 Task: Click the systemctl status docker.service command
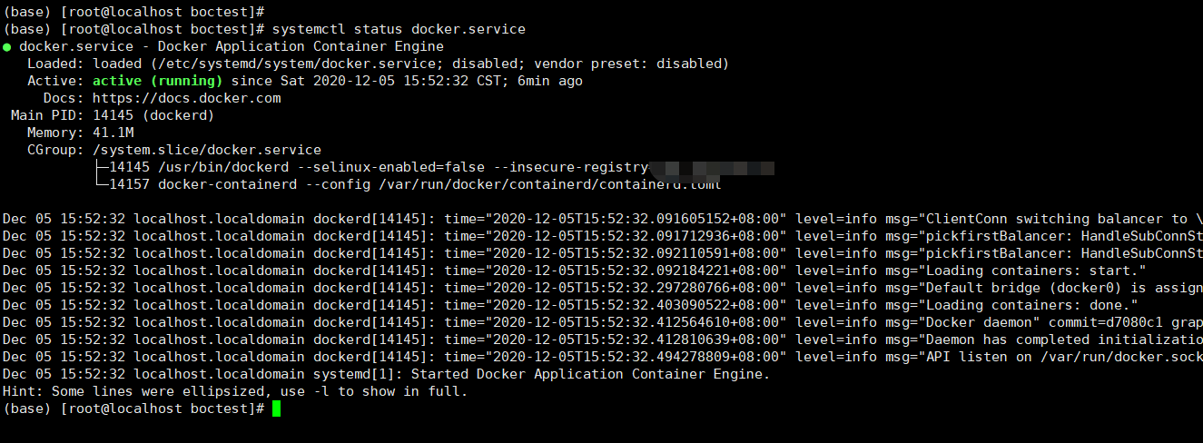[x=399, y=29]
